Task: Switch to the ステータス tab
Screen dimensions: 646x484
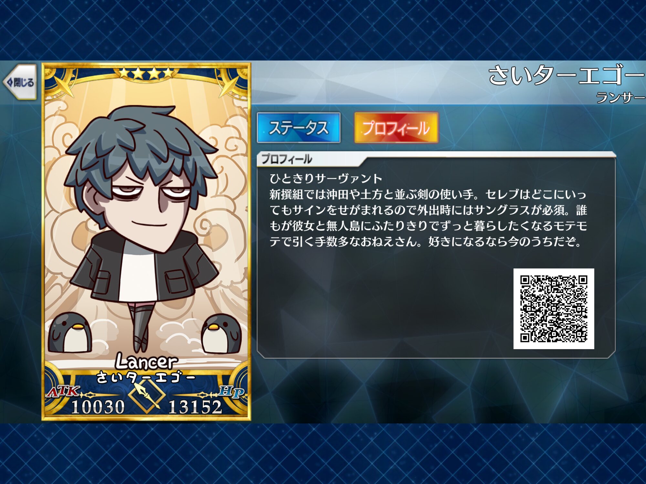Action: coord(298,128)
